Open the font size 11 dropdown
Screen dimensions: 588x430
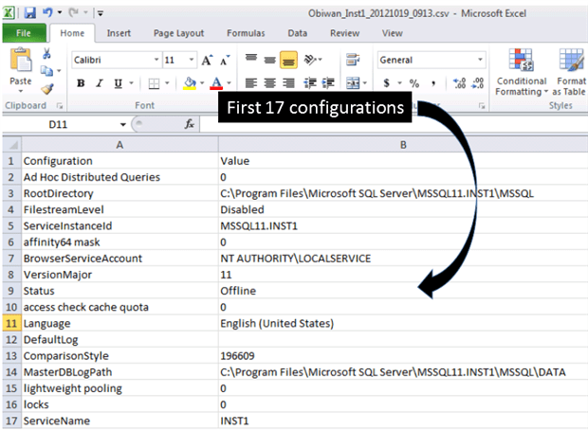tap(192, 60)
